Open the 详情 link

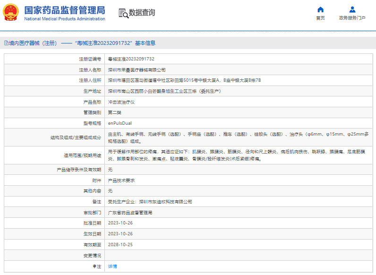click(112, 266)
